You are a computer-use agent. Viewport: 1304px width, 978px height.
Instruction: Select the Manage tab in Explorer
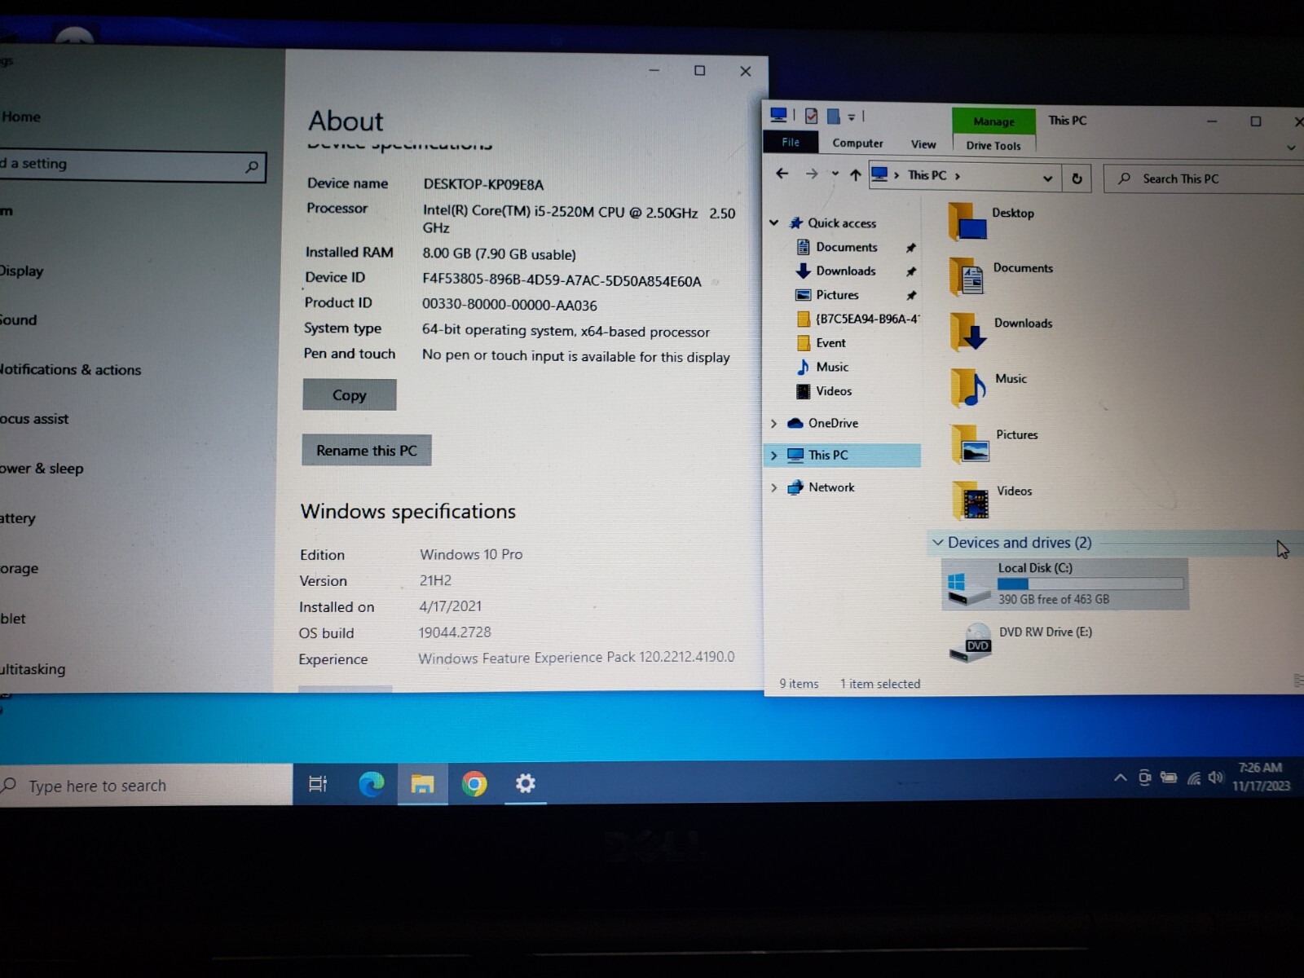coord(993,121)
